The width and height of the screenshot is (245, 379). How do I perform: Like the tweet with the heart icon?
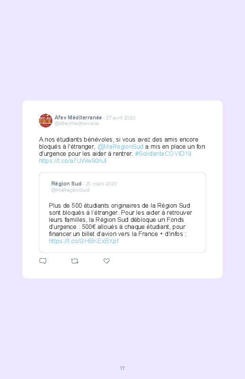coord(106,261)
